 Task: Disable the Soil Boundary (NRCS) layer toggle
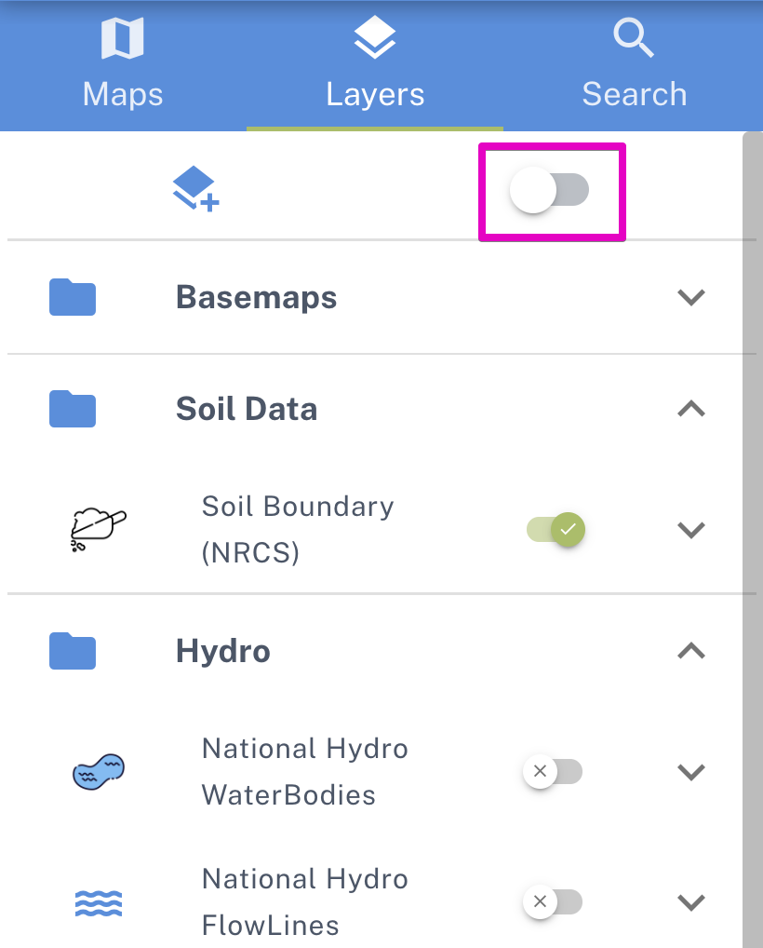(556, 529)
